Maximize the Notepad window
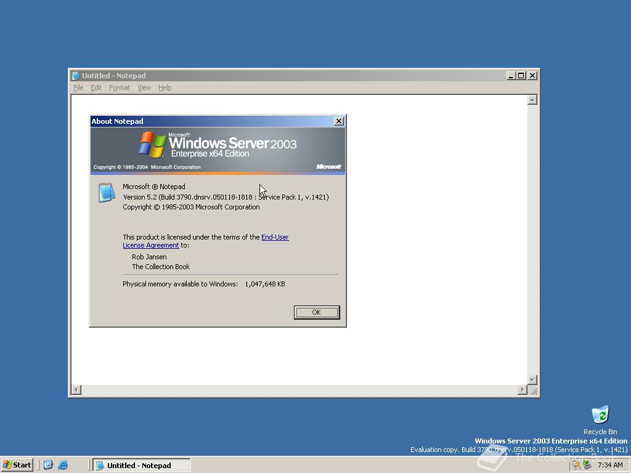Image resolution: width=631 pixels, height=473 pixels. 521,76
